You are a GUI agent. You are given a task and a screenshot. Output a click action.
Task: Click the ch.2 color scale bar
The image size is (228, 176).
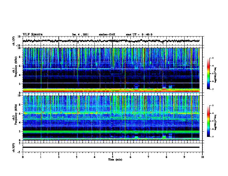(x=208, y=121)
